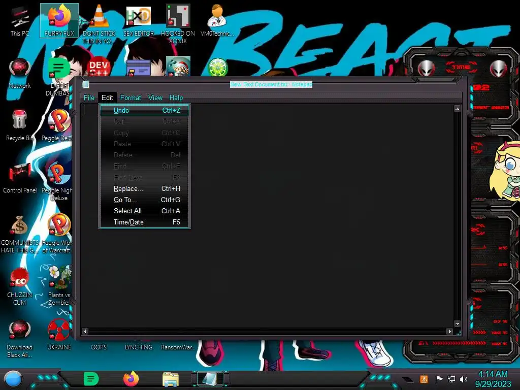This screenshot has height=390, width=520.
Task: Click the Star Butterfly desktop character
Action: 505,171
